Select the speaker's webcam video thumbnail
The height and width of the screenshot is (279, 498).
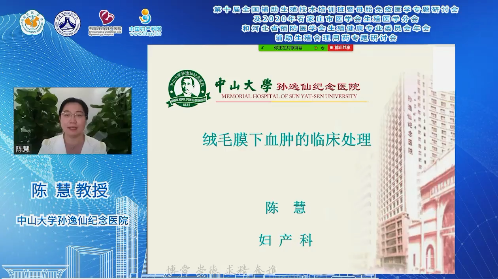point(72,121)
